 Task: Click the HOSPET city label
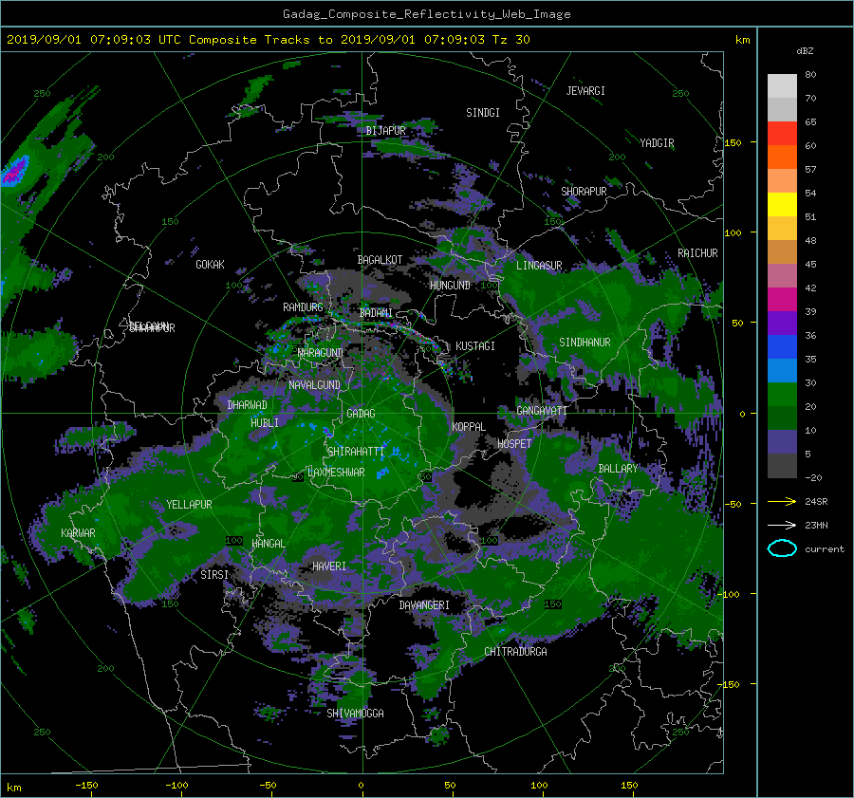pos(514,444)
